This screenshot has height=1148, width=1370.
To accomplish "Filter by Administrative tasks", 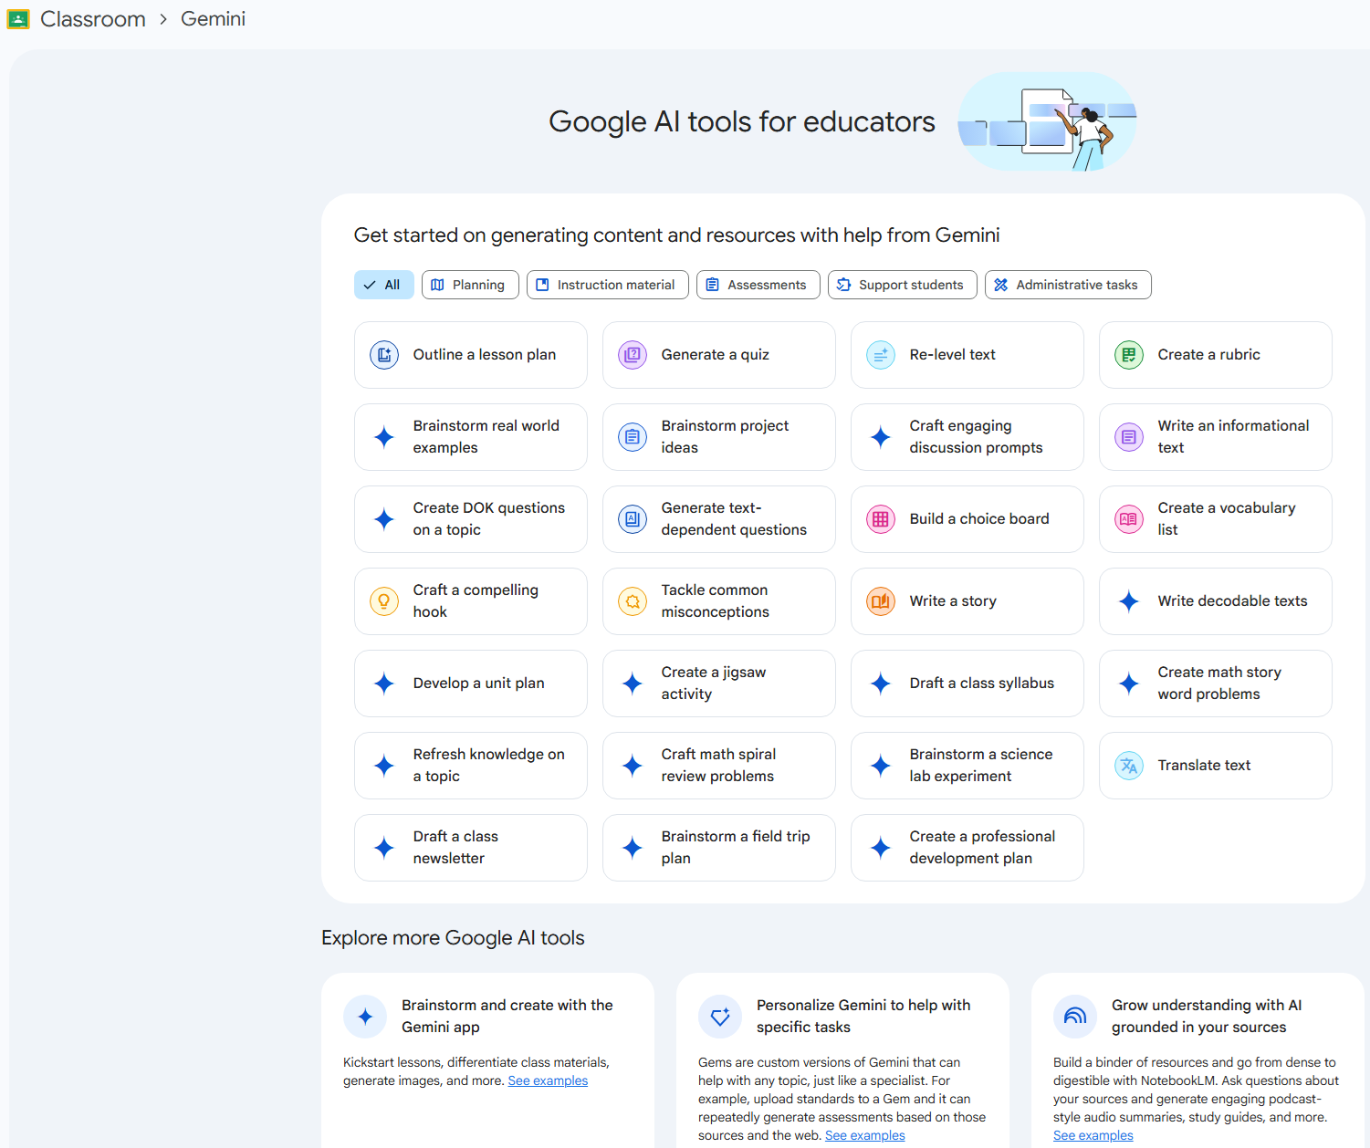I will (x=1067, y=285).
